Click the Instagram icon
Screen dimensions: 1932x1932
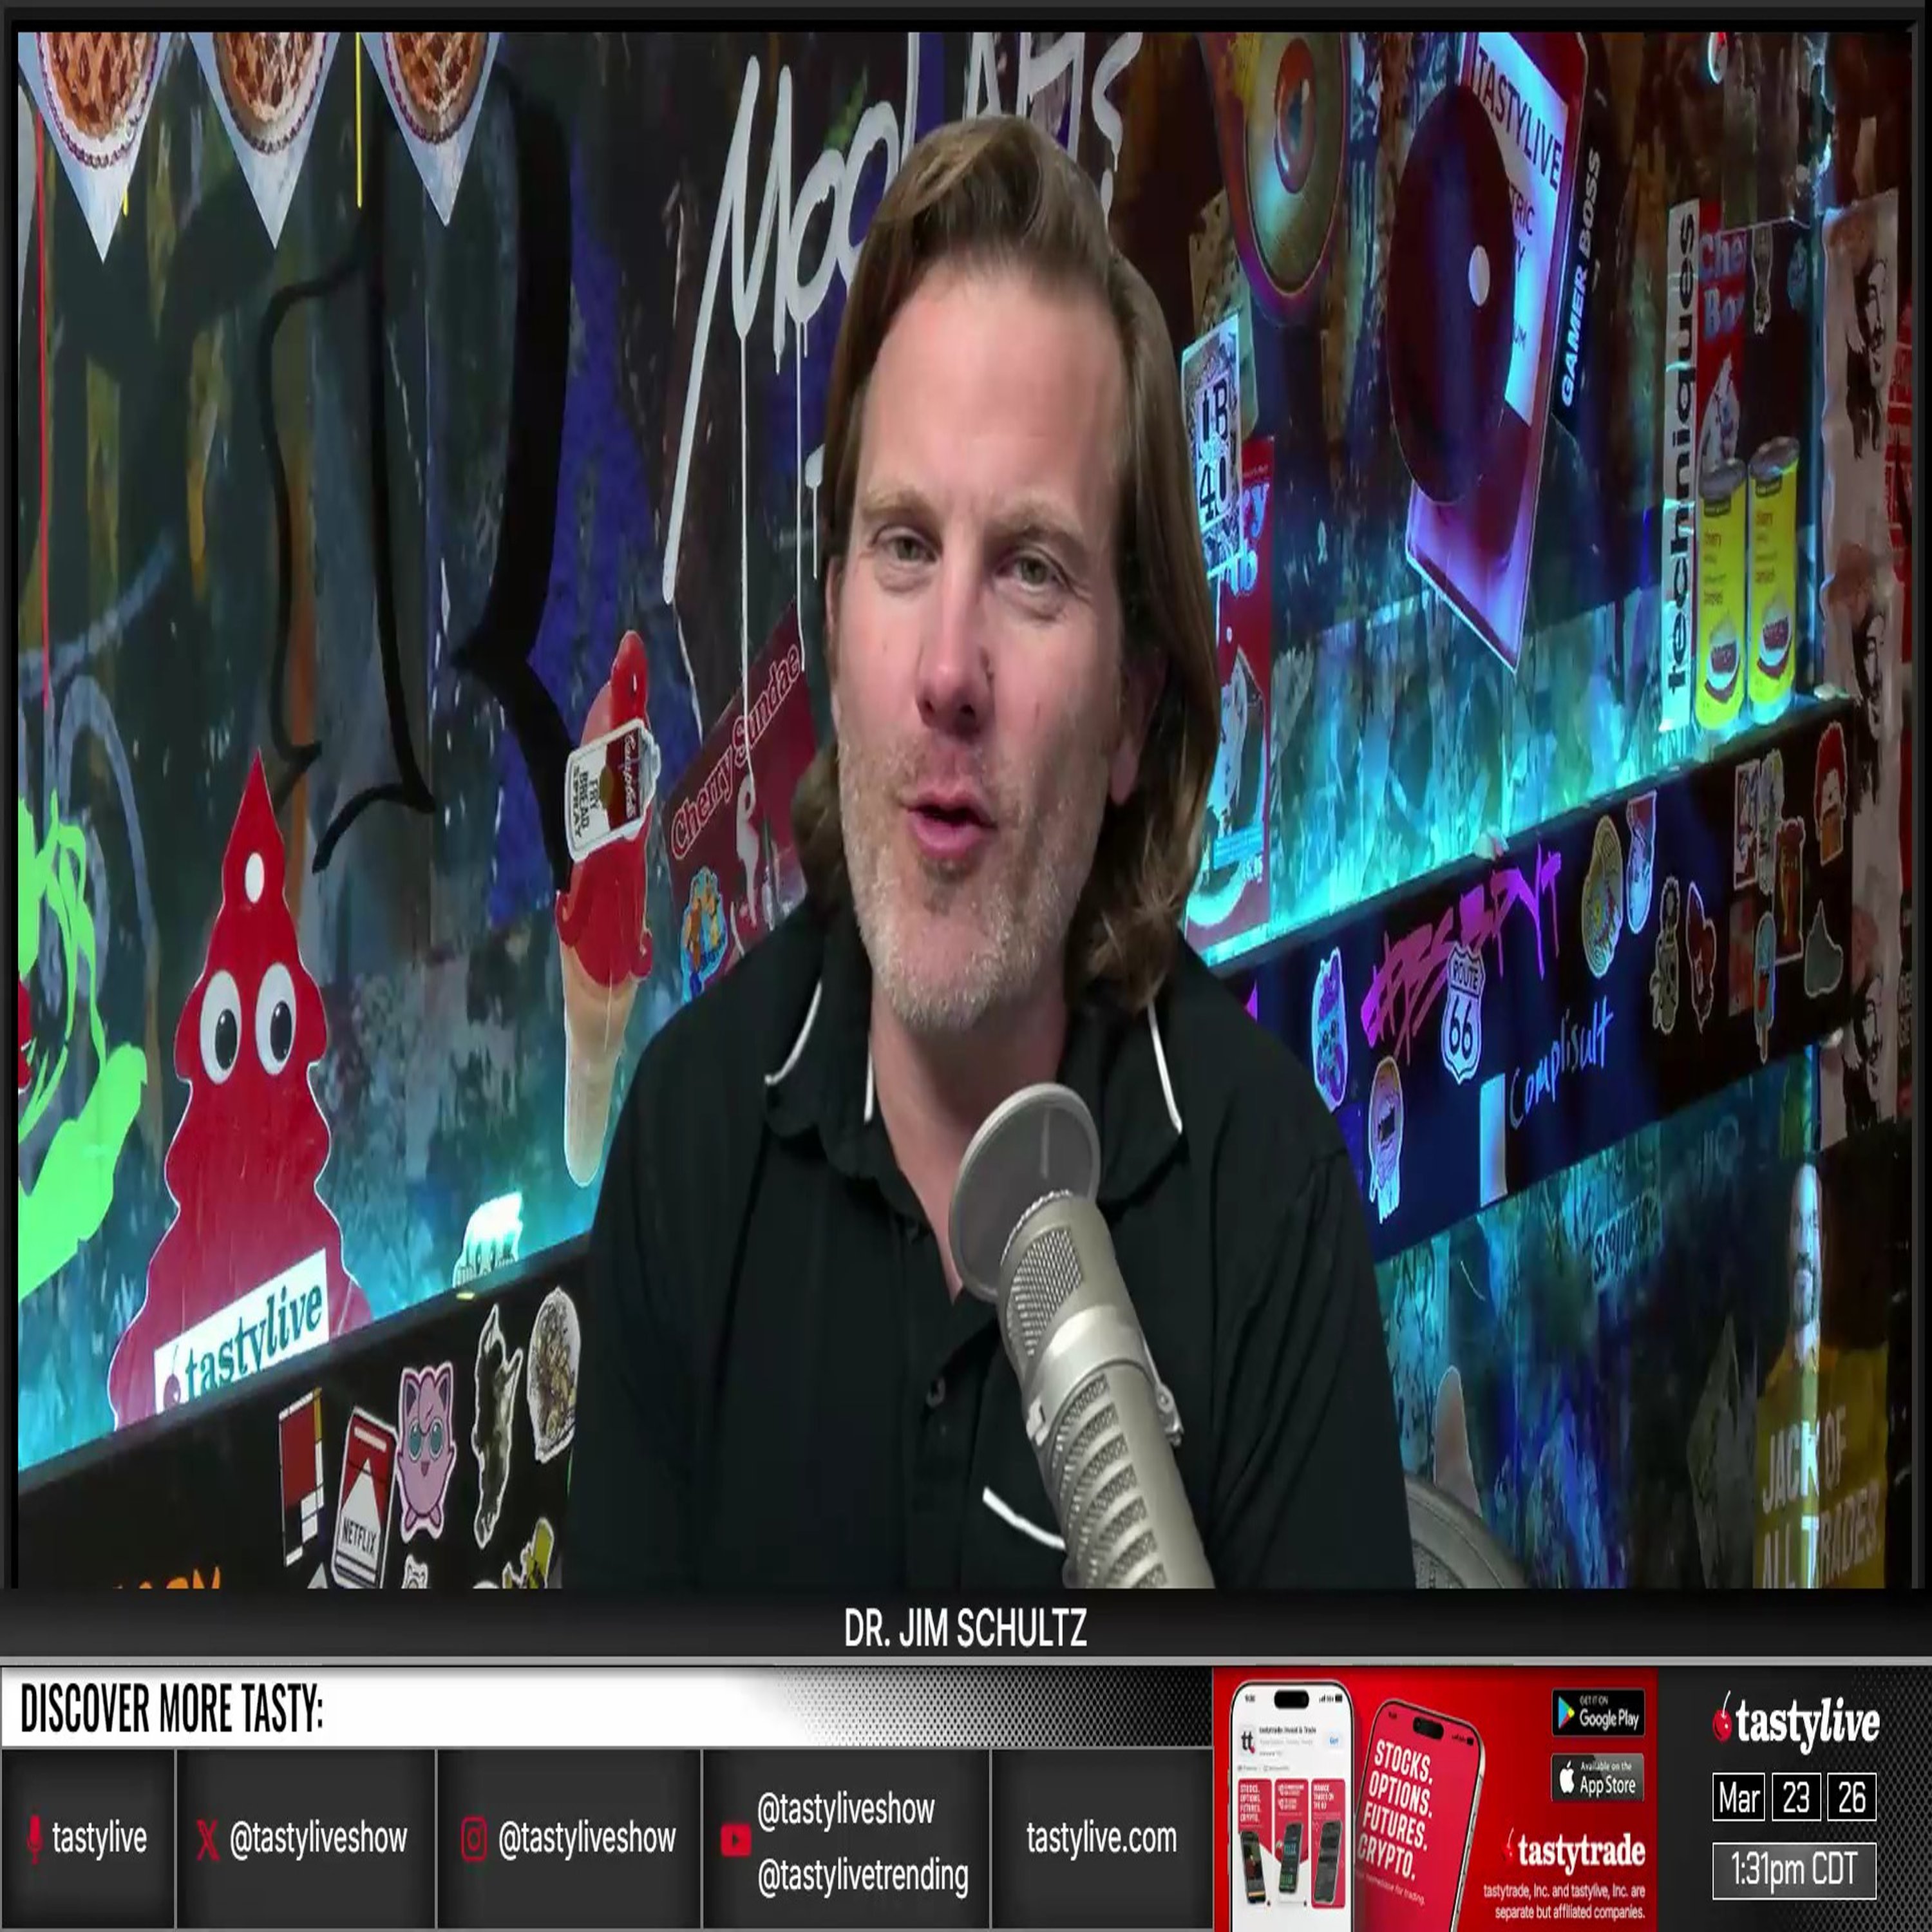(474, 1839)
